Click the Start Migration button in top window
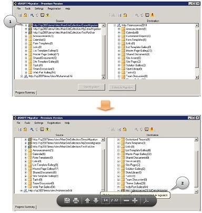This screenshot has height=213, width=202. tap(92, 87)
